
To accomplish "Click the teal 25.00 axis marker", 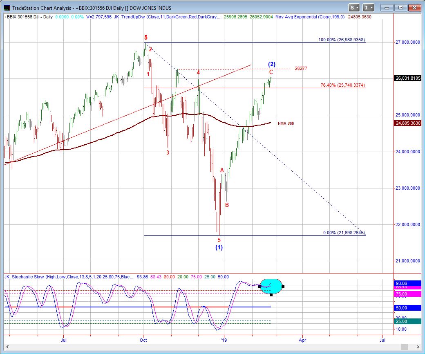I will click(x=408, y=321).
